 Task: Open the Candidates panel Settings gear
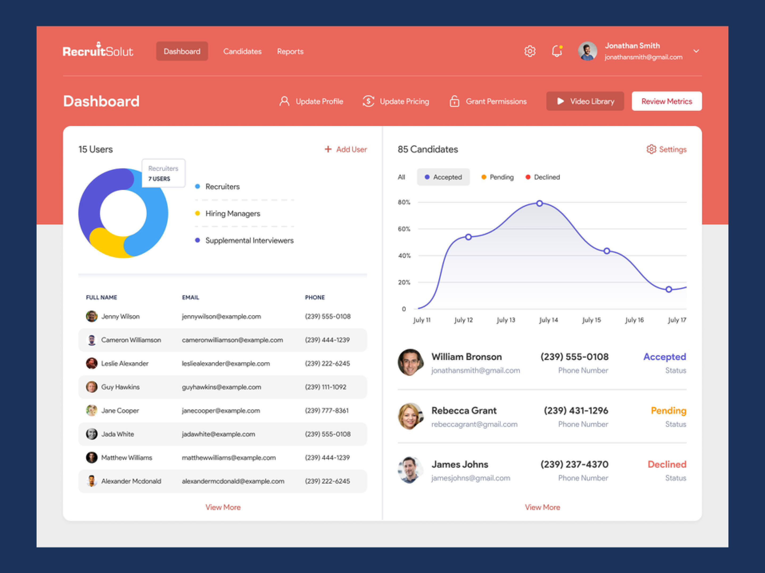pos(651,149)
